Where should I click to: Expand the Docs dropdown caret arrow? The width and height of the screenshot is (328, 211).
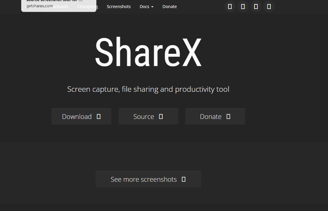coord(152,7)
